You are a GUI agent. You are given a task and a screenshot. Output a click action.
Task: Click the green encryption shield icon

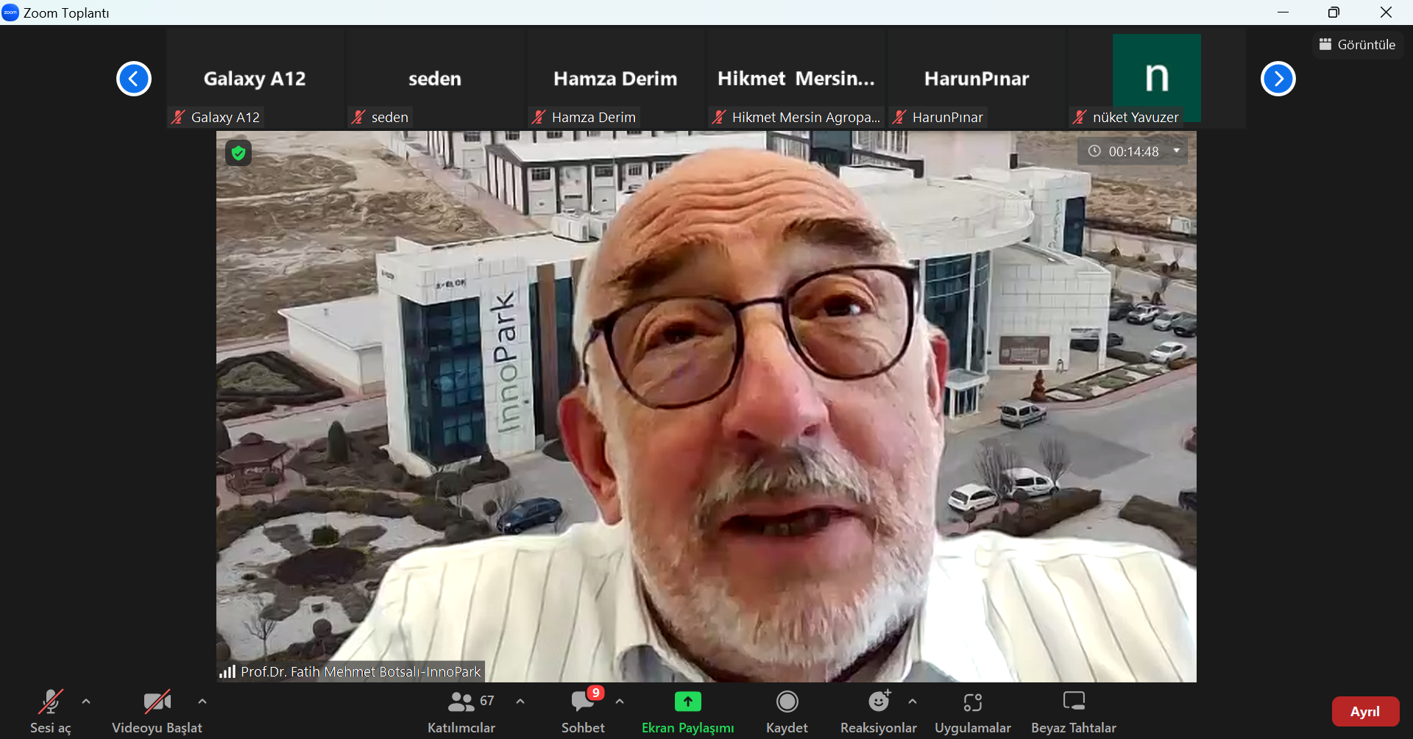click(x=238, y=153)
